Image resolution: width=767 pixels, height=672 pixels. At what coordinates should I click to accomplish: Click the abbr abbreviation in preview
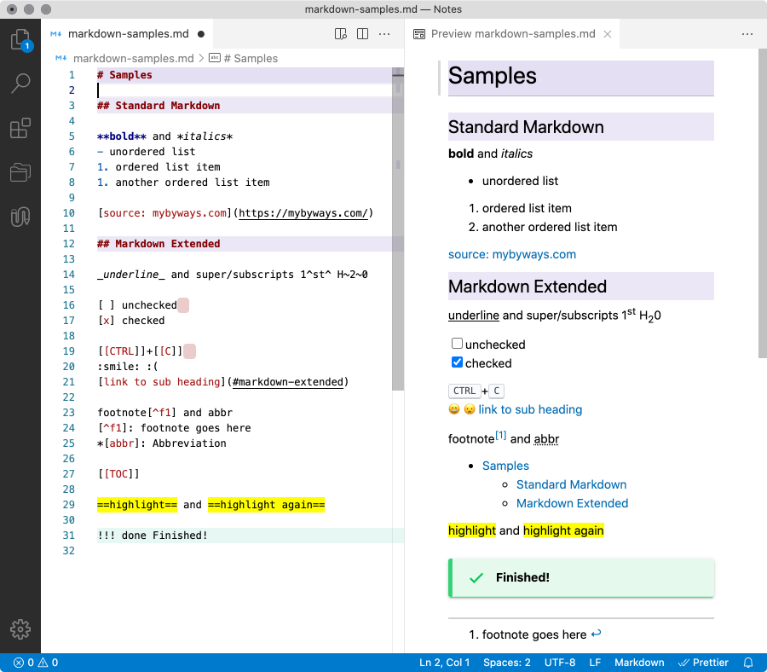click(546, 439)
